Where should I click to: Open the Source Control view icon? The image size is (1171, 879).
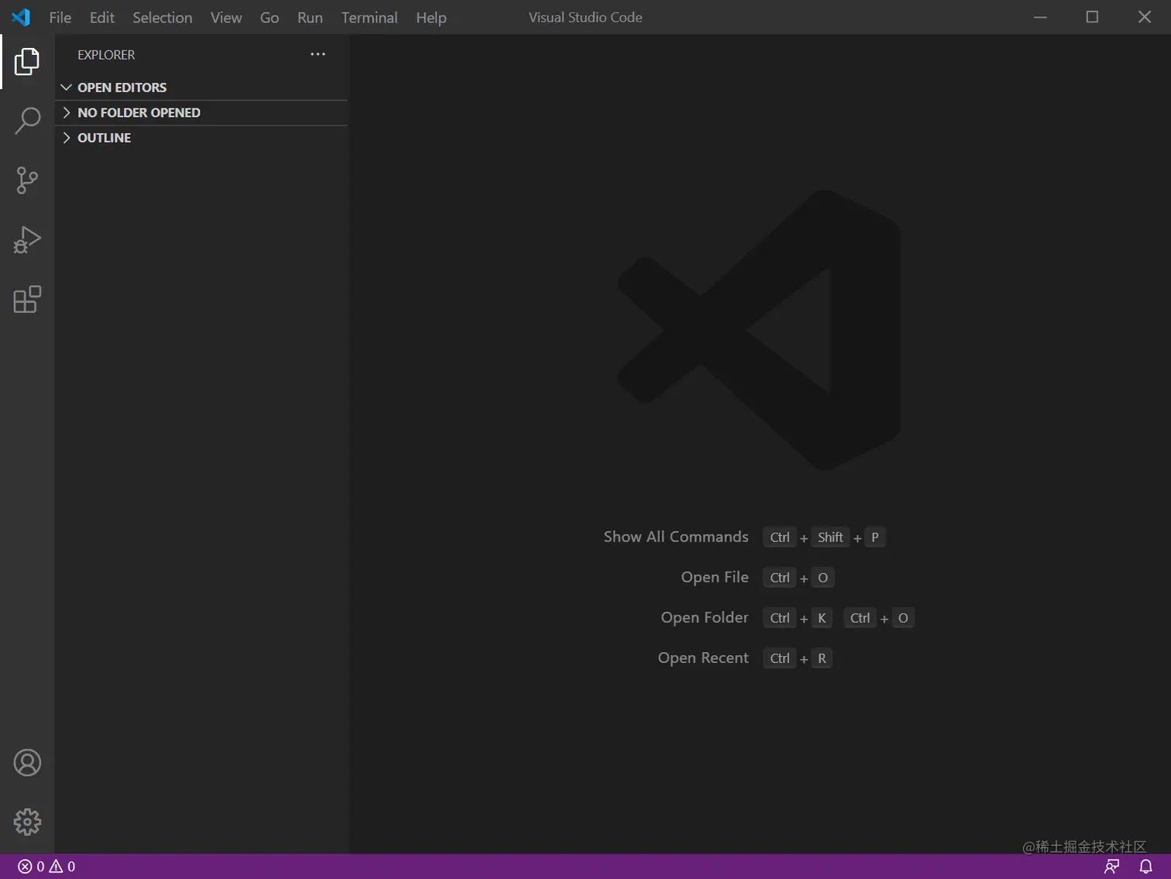27,180
